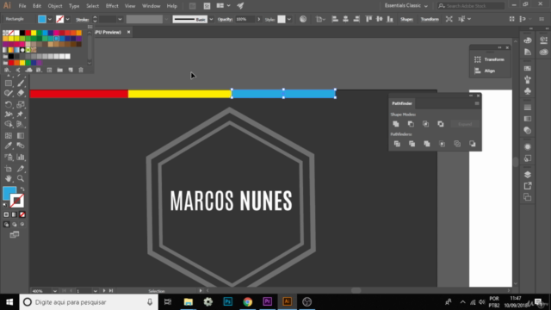551x310 pixels.
Task: Select the Eyedropper tool
Action: click(9, 146)
